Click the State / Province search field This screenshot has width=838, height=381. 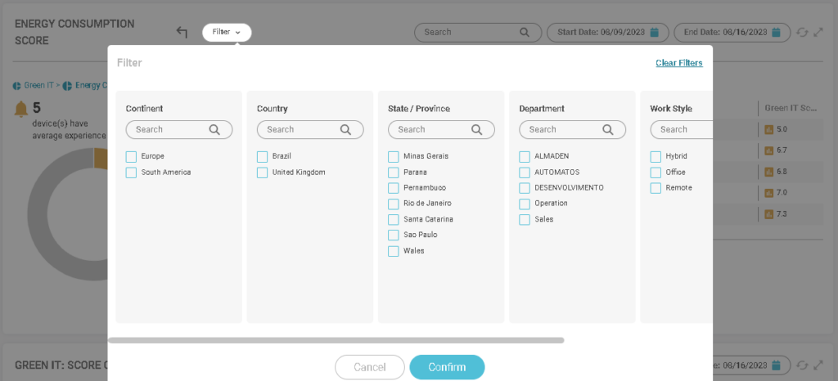point(430,129)
